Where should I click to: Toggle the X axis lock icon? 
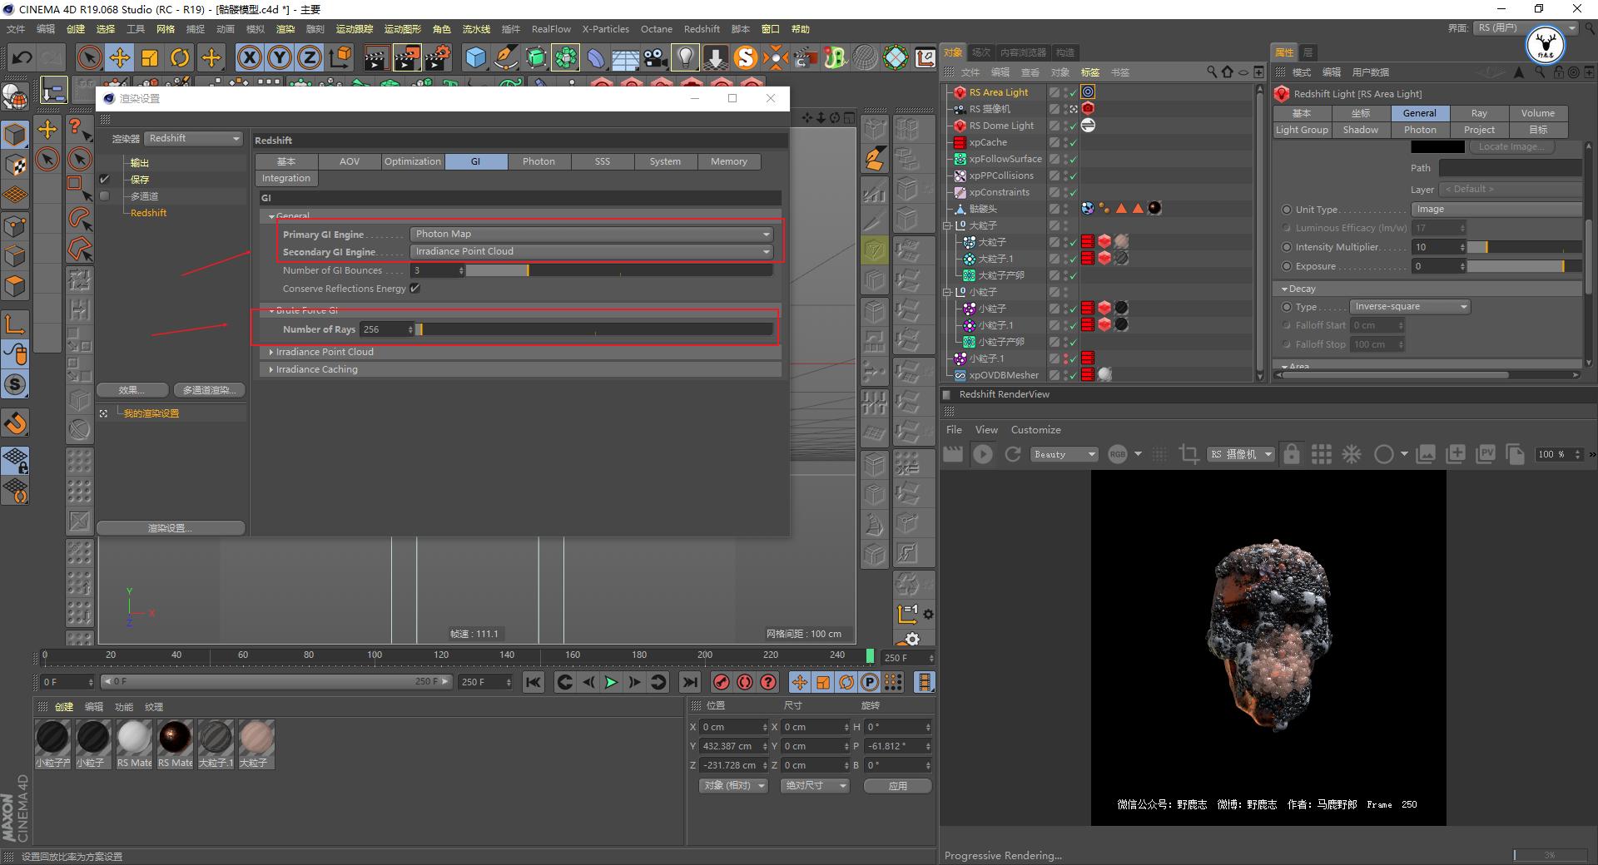click(249, 57)
